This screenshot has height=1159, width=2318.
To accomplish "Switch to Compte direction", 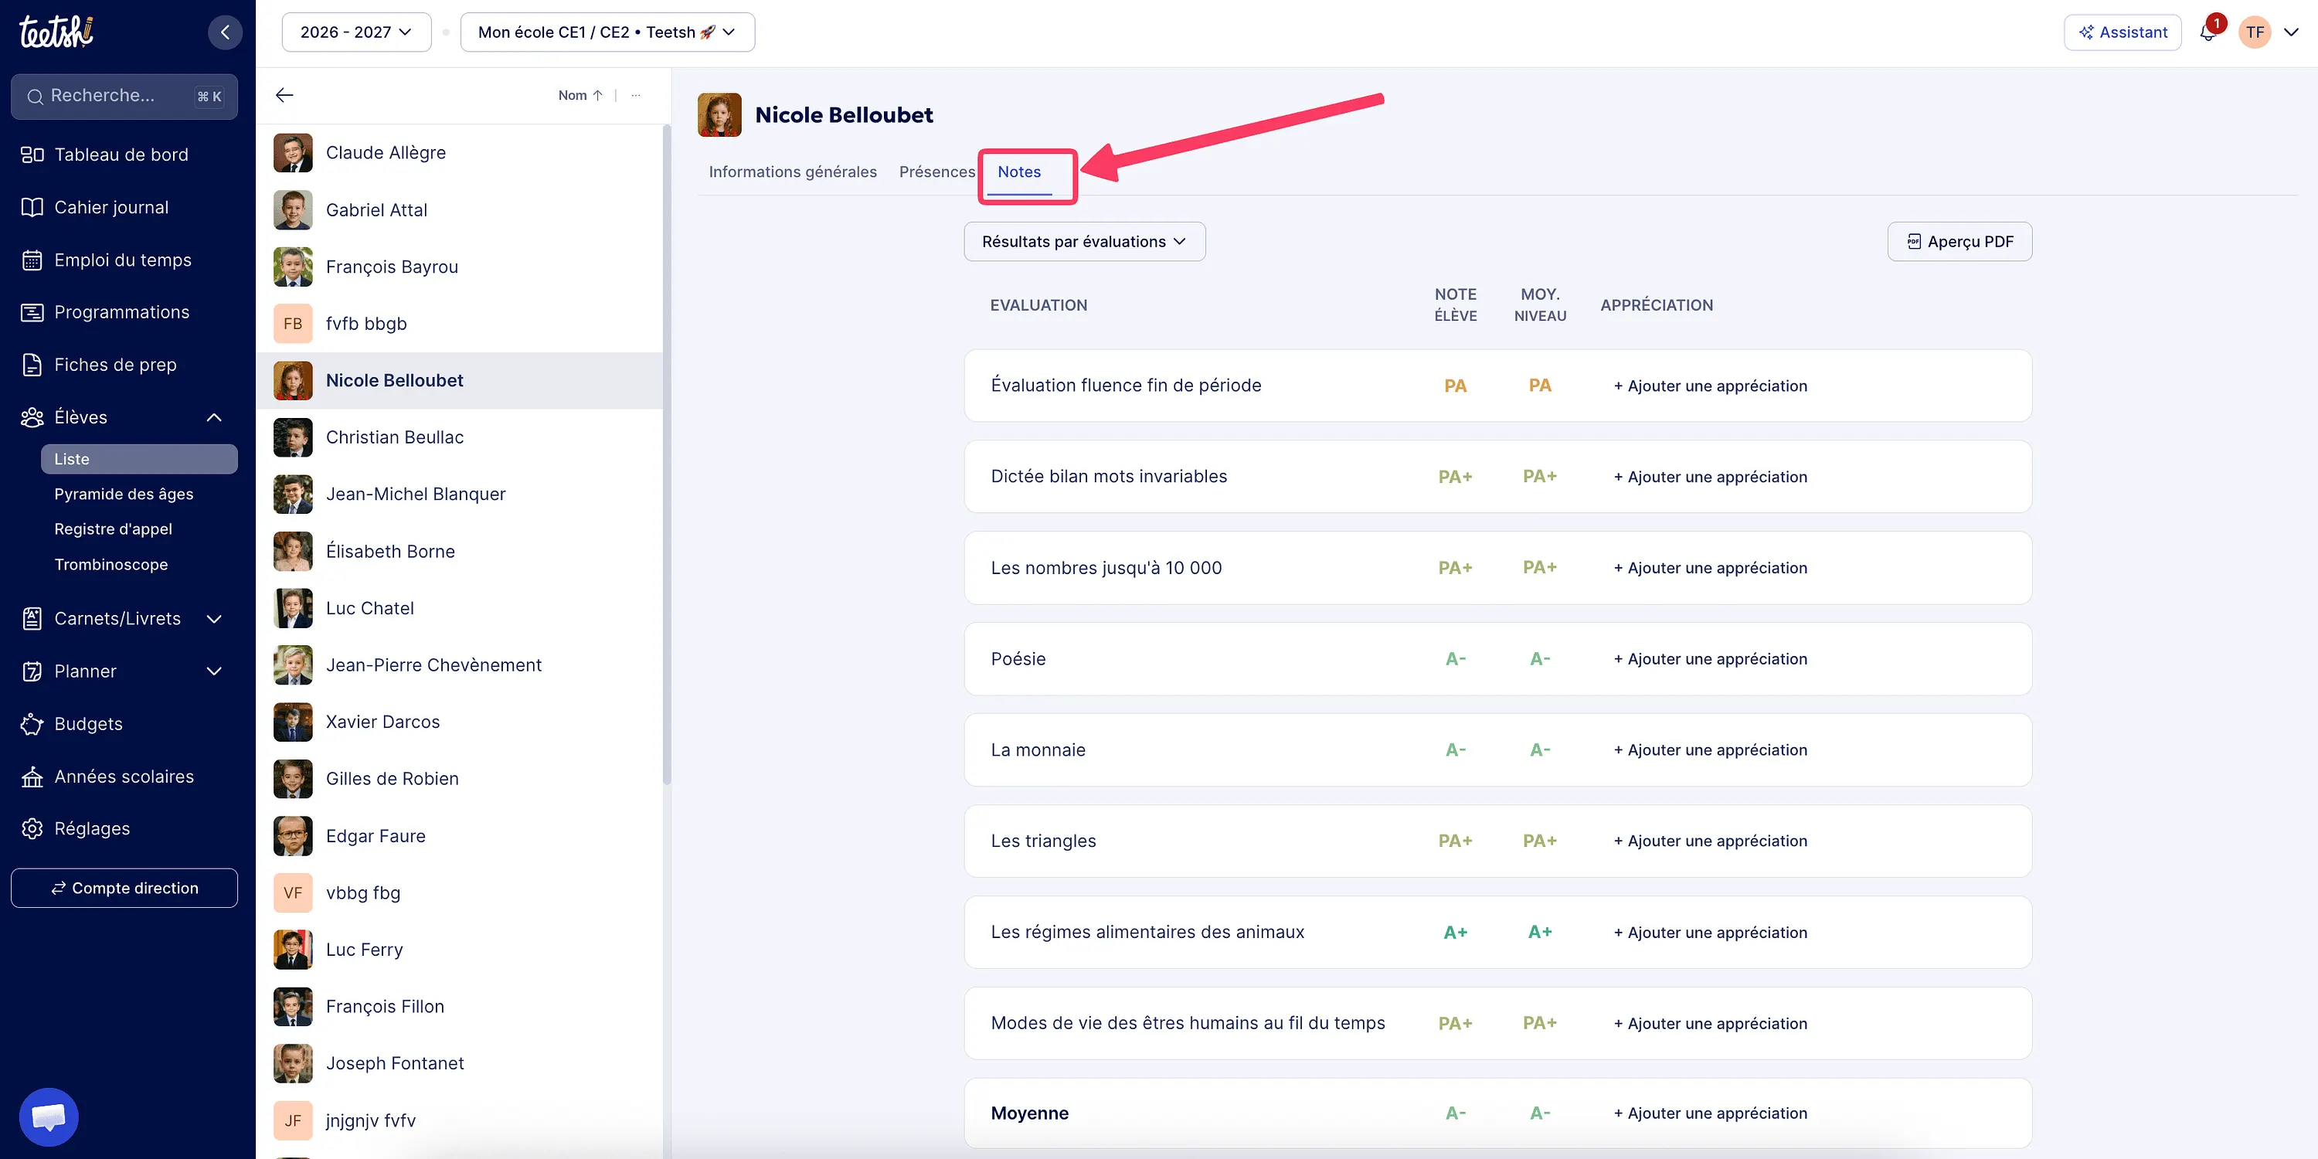I will point(124,888).
